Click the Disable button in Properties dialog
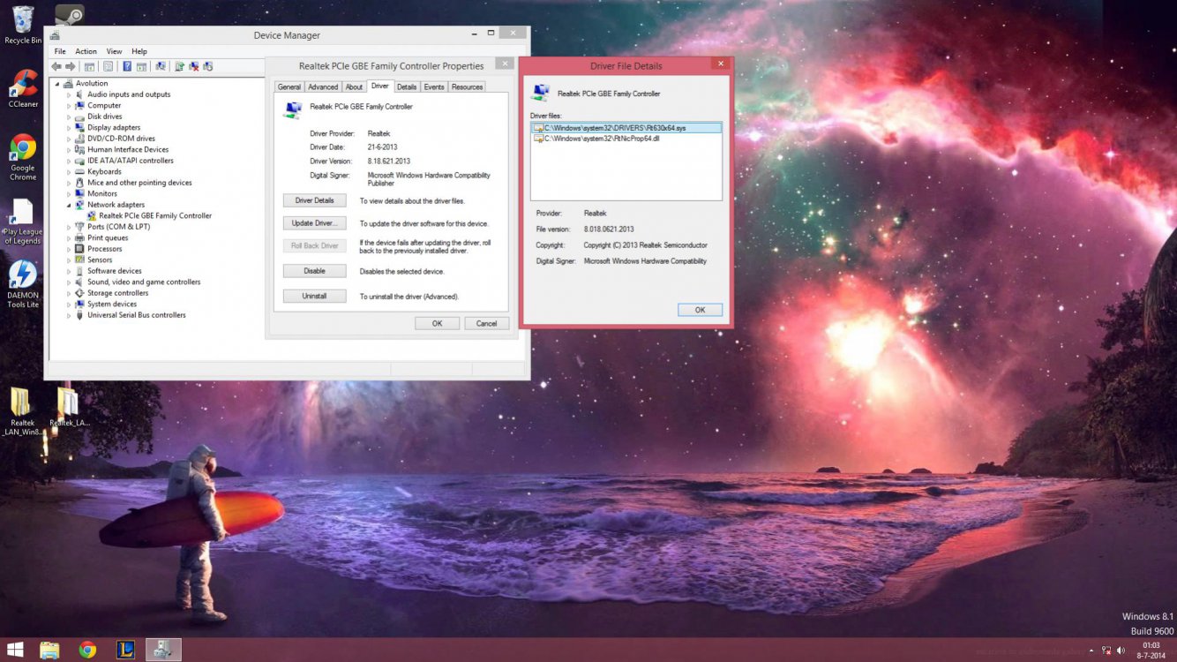This screenshot has height=662, width=1177. (315, 271)
